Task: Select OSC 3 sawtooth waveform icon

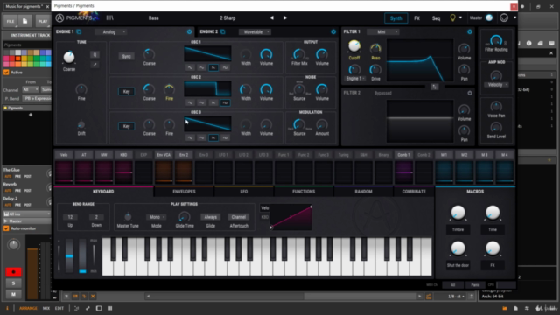Action: (x=213, y=137)
